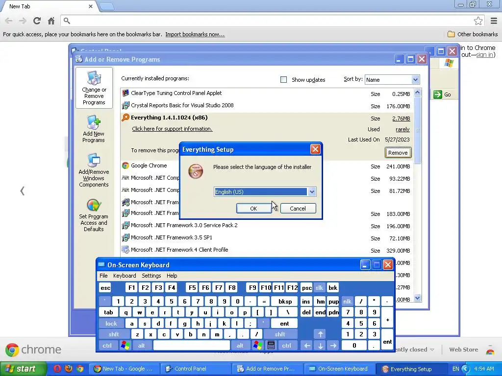Click the up arrow key on keyboard
The image size is (502, 376).
point(320,334)
